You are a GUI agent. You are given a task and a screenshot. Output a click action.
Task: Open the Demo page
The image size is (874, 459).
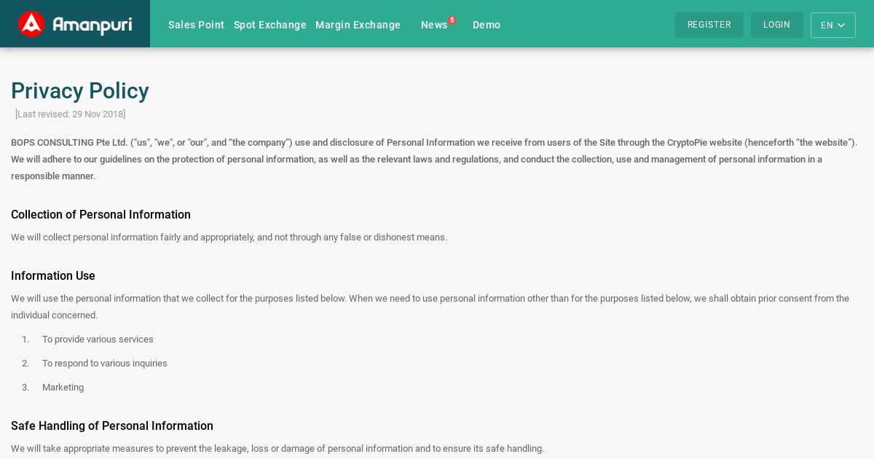(487, 25)
